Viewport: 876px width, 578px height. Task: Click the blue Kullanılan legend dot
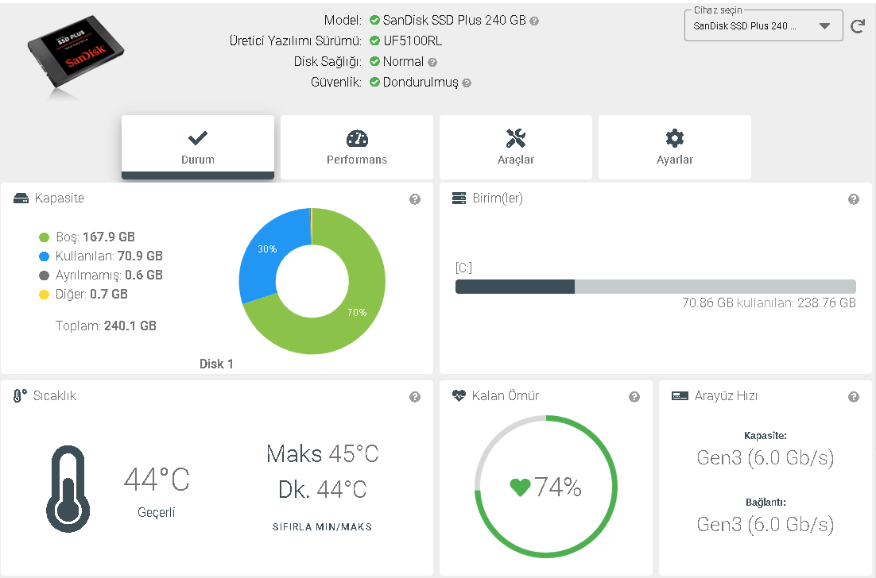[x=45, y=256]
